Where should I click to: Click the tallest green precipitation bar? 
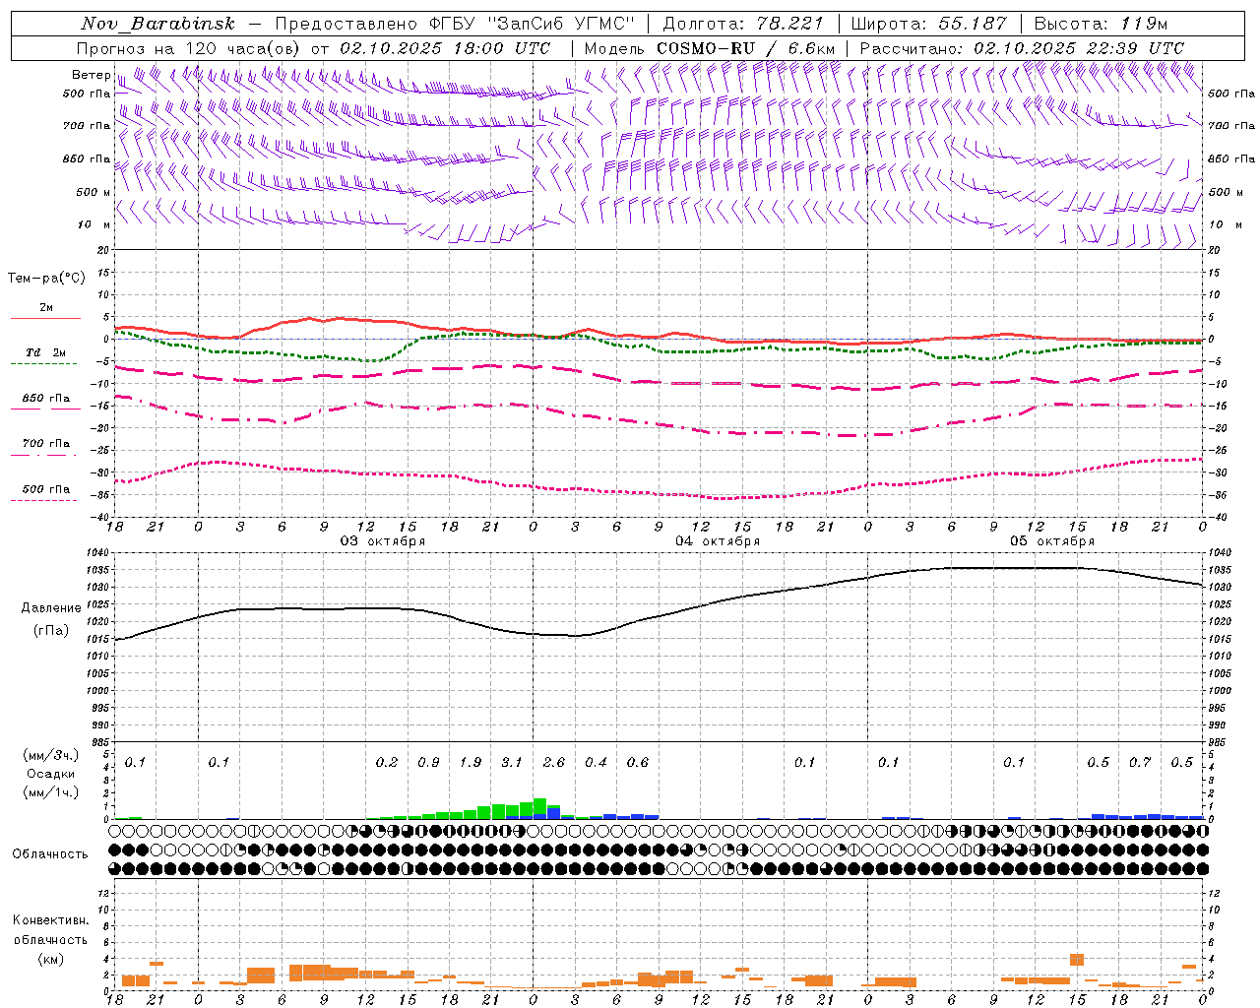(x=539, y=807)
